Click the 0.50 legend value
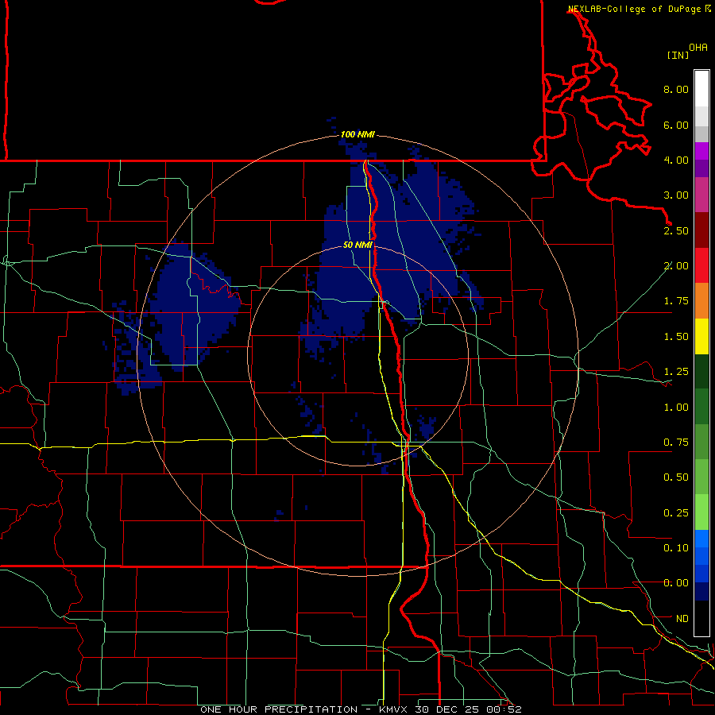Screen dimensions: 715x715 tap(676, 477)
